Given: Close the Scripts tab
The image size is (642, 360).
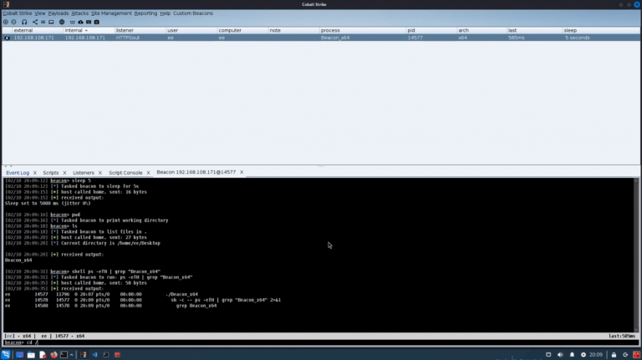Looking at the screenshot, I should click(x=64, y=173).
